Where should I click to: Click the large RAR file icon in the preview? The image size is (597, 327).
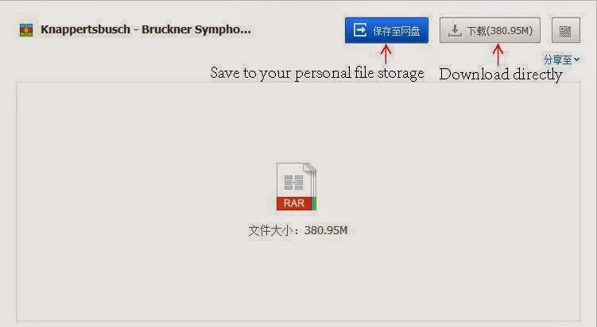[297, 187]
